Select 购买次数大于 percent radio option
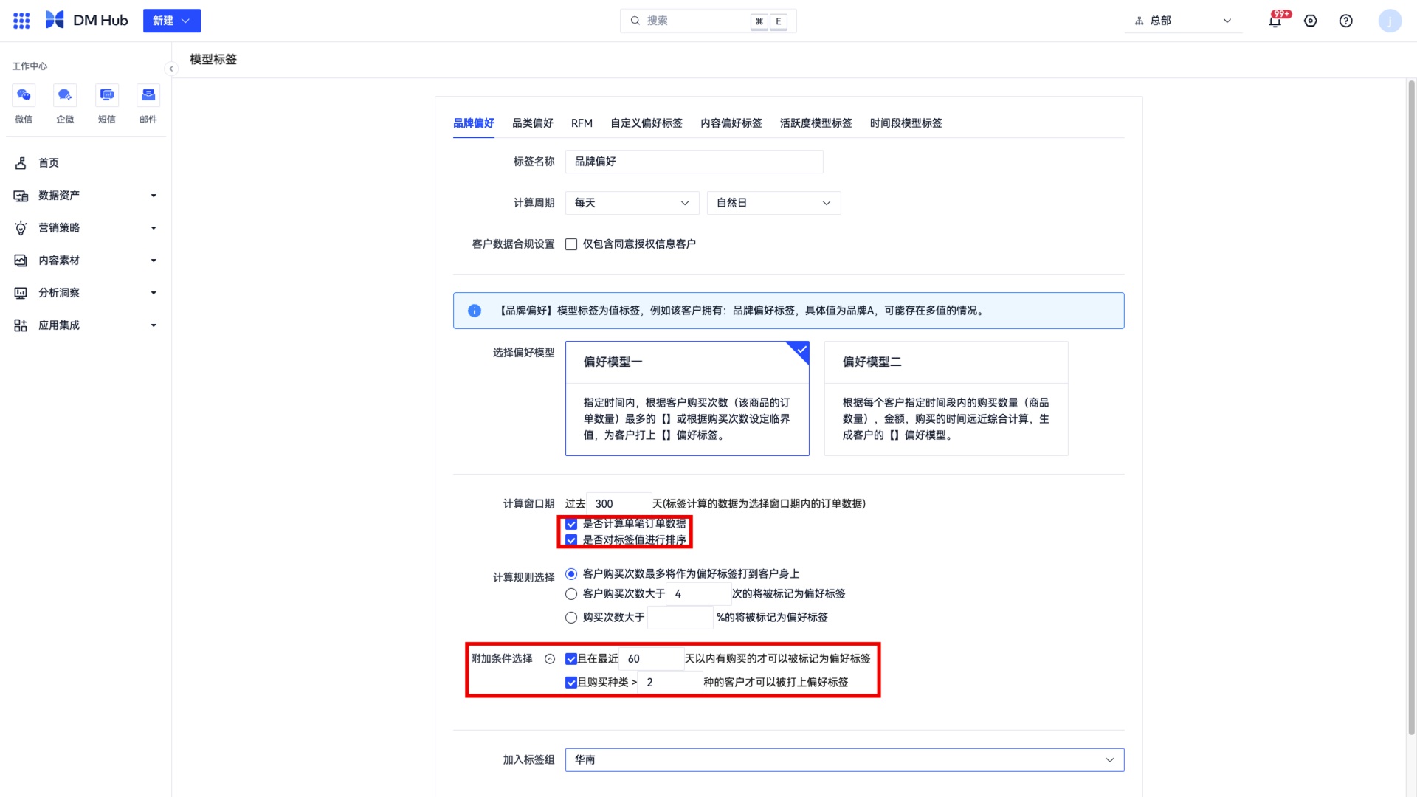Screen dimensions: 1417x797 click(x=571, y=618)
